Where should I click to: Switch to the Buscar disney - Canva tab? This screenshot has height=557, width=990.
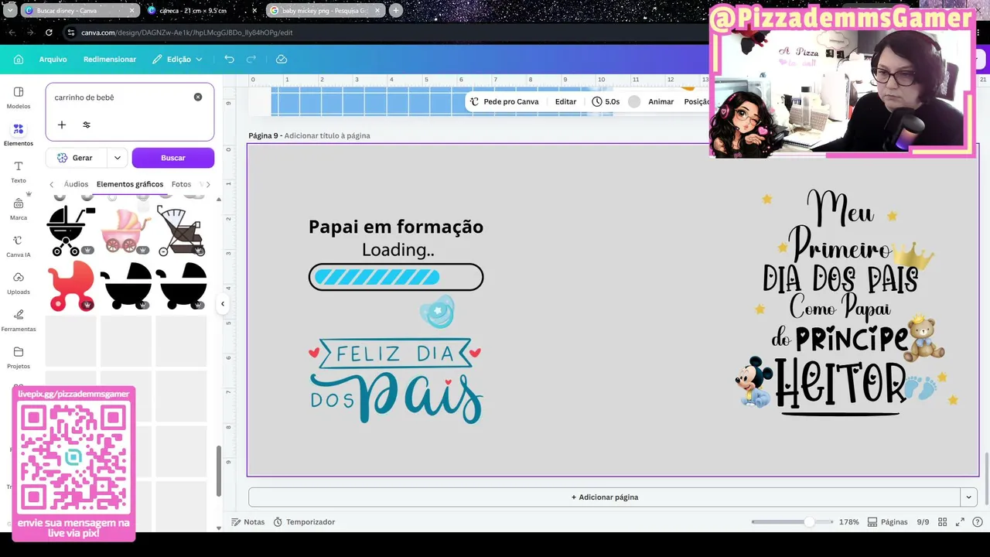80,11
